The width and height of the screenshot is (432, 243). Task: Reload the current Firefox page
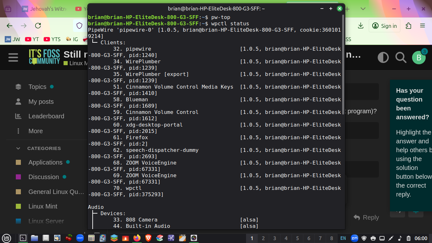click(x=38, y=26)
